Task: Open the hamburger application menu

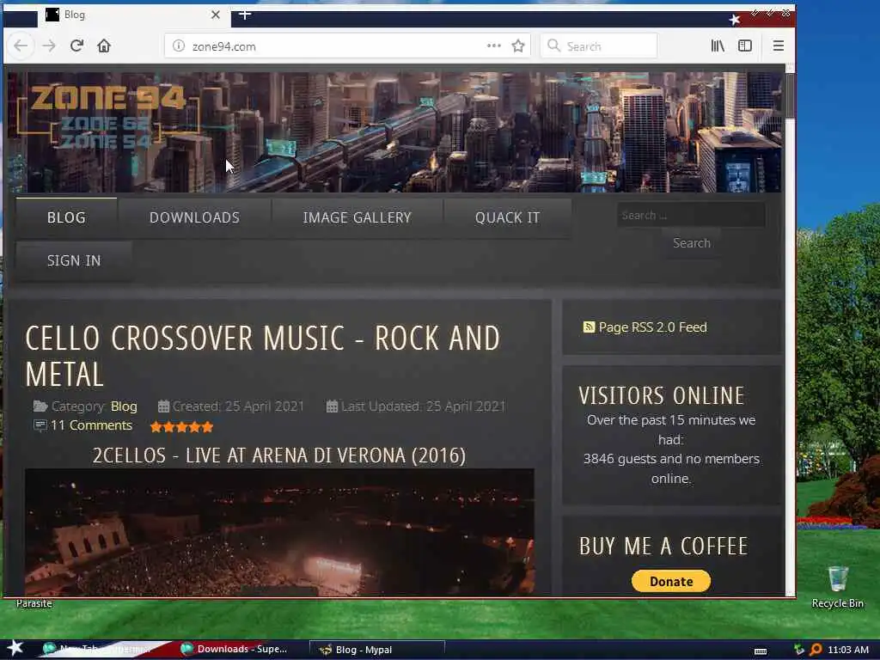Action: tap(778, 46)
